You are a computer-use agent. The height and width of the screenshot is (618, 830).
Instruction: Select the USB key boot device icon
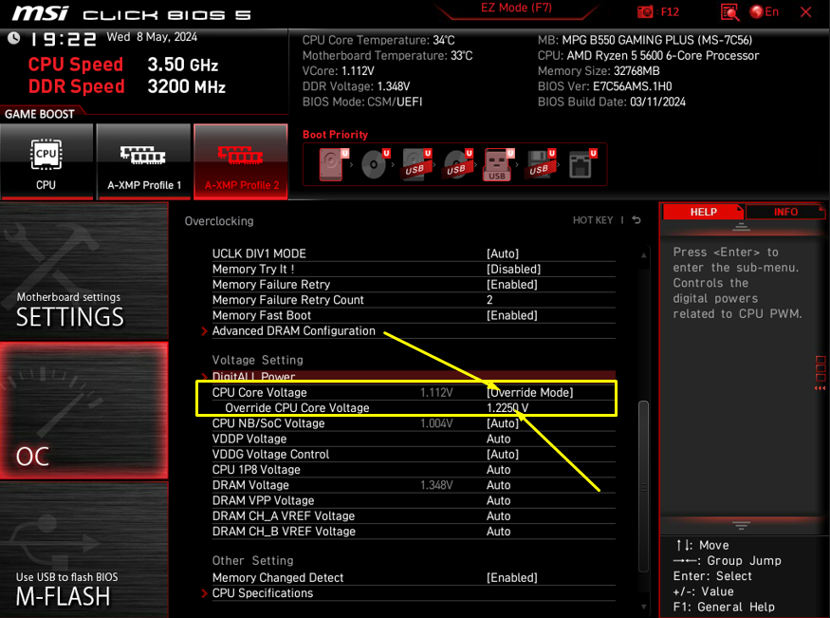497,164
